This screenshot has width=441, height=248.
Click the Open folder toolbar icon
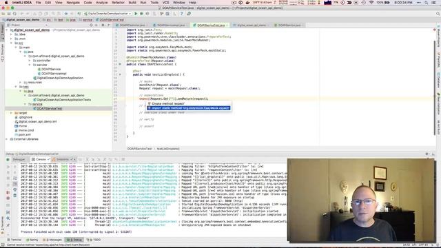tap(3, 14)
